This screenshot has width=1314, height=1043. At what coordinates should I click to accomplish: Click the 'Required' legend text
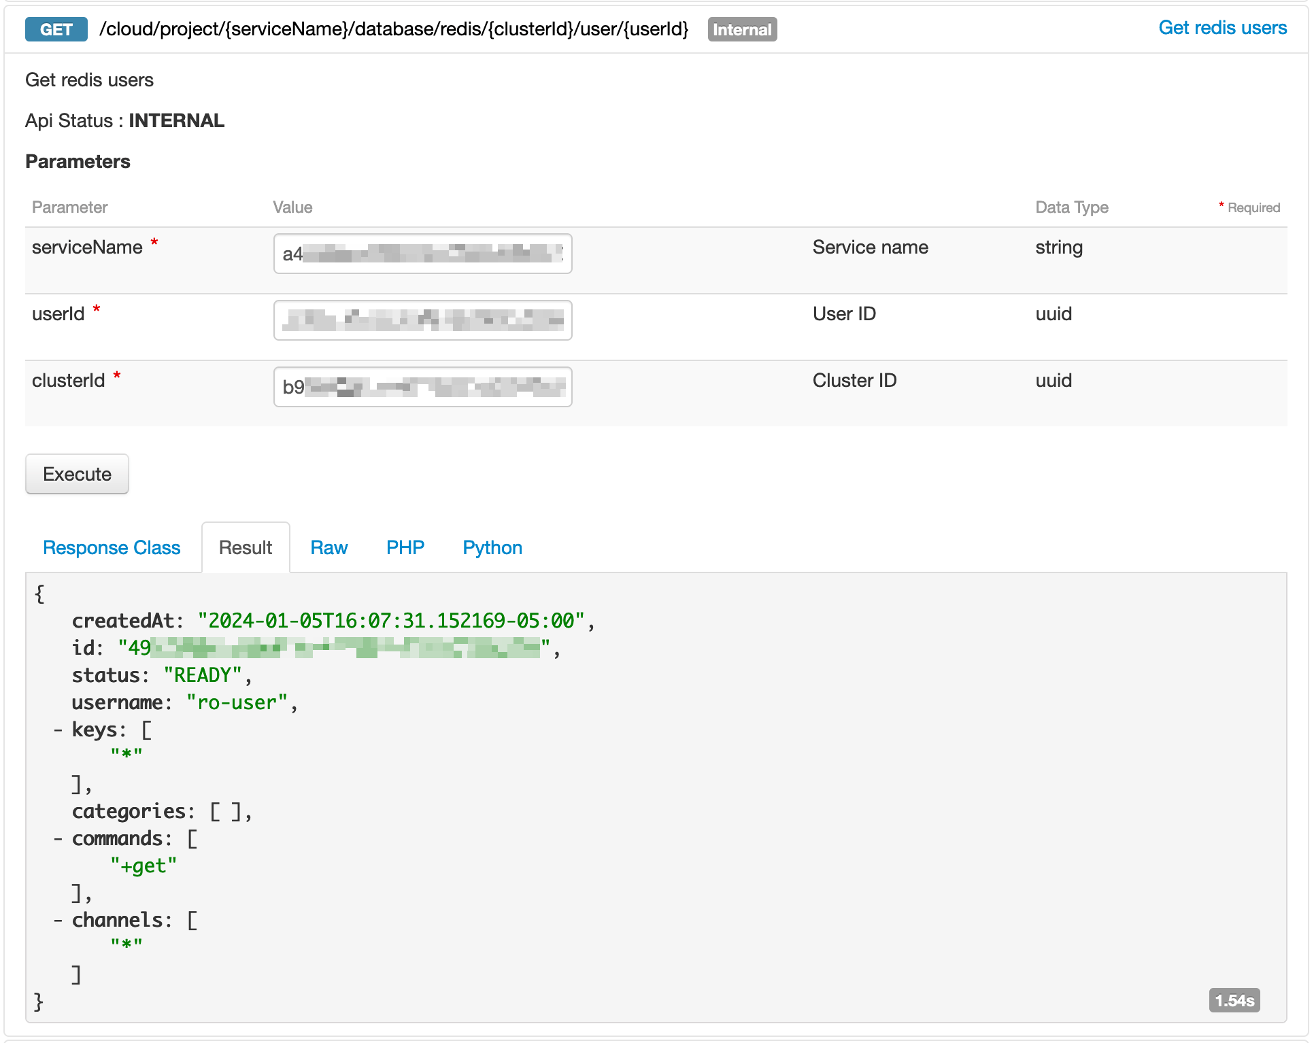pos(1253,207)
